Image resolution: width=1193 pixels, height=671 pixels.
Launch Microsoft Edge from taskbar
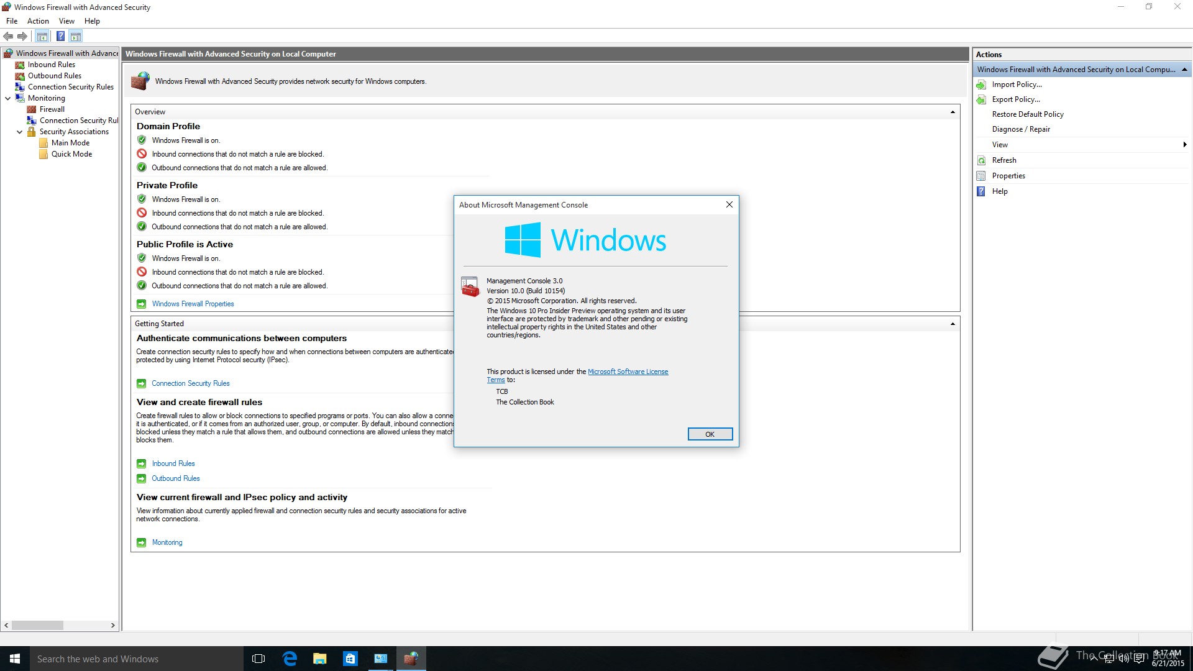290,659
